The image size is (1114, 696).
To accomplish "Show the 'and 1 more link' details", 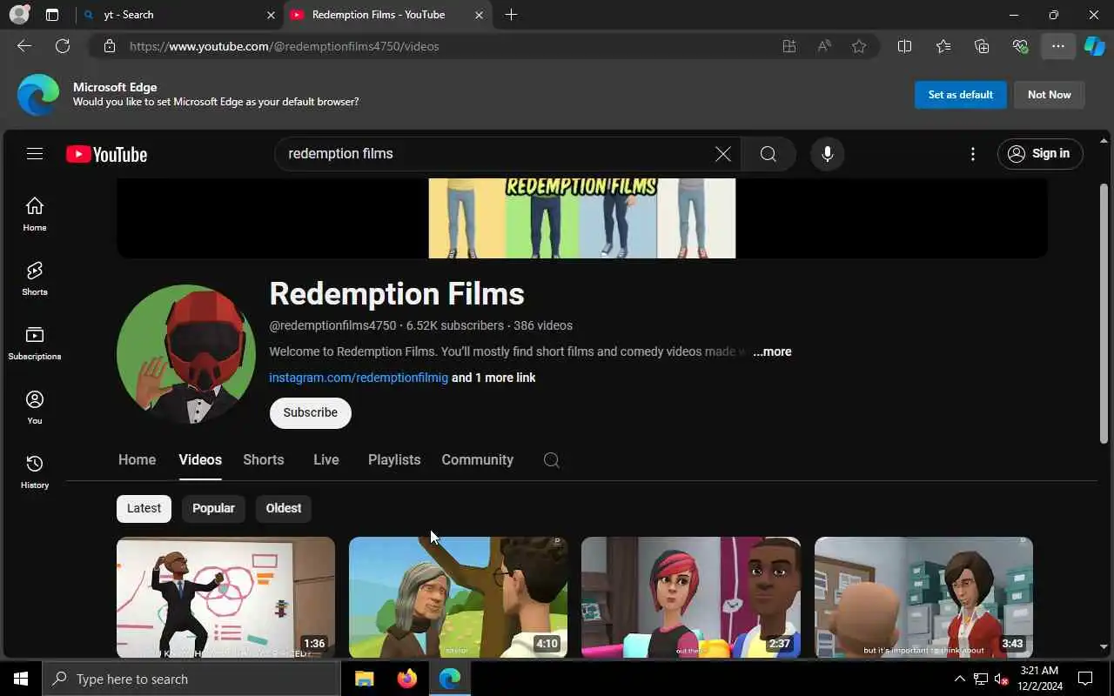I will point(493,378).
